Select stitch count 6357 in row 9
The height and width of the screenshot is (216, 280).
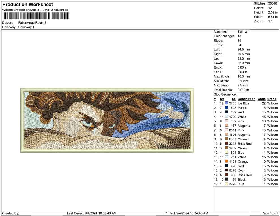coord(233,139)
